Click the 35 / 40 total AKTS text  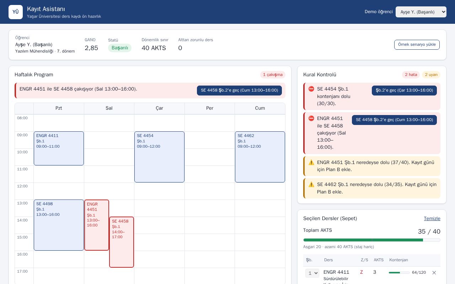(x=429, y=231)
